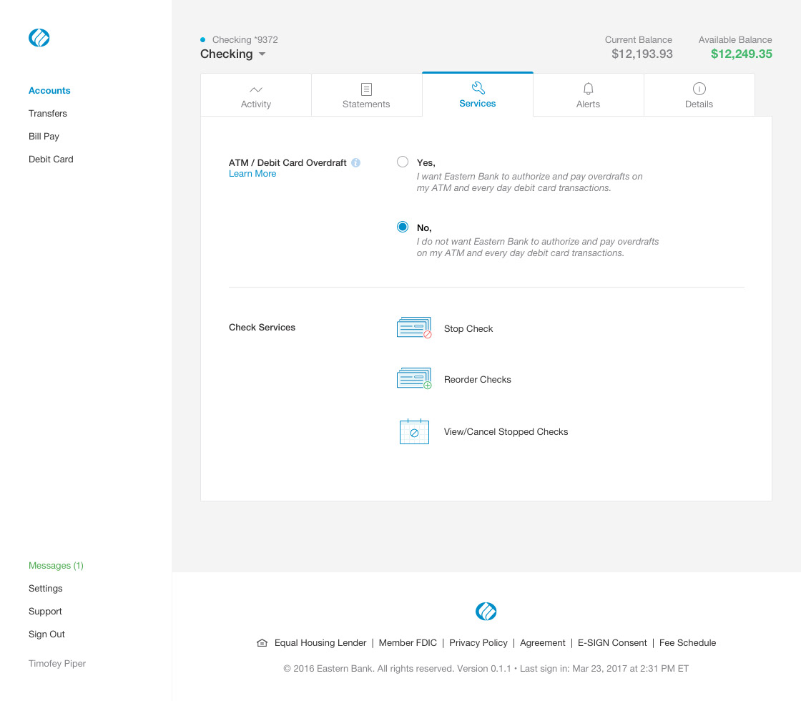Open Transfers in sidebar

[47, 114]
